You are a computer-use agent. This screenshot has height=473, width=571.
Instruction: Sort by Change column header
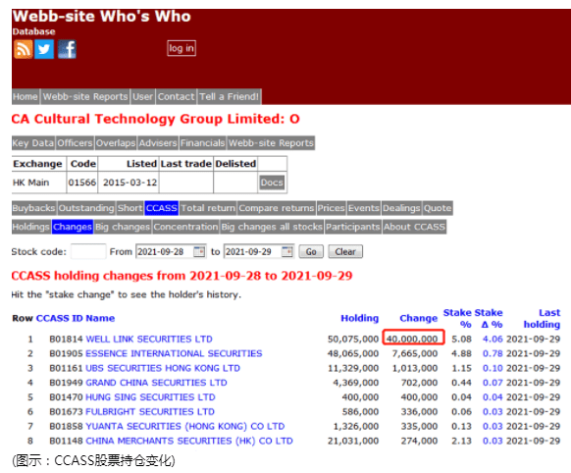(418, 318)
